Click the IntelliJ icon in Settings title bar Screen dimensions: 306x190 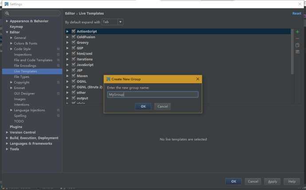coord(6,4)
